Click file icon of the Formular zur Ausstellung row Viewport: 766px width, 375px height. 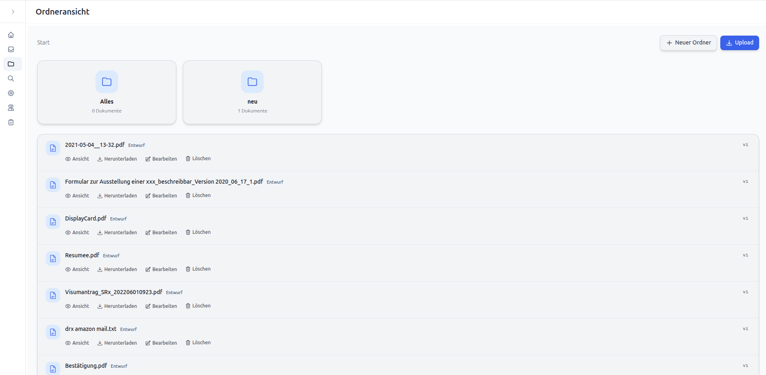[x=53, y=185]
